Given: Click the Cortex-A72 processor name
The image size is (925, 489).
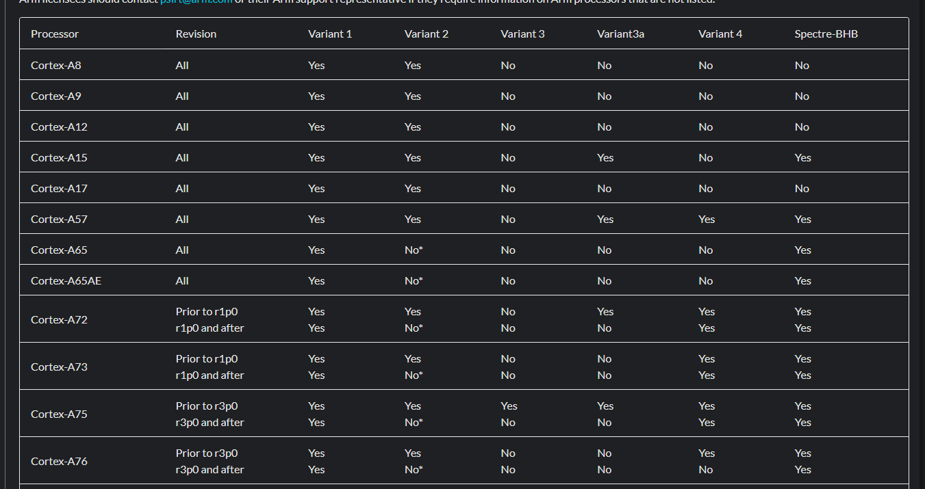Looking at the screenshot, I should pyautogui.click(x=59, y=319).
